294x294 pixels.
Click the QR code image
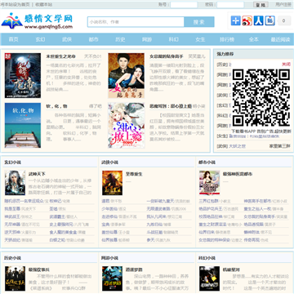[261, 98]
